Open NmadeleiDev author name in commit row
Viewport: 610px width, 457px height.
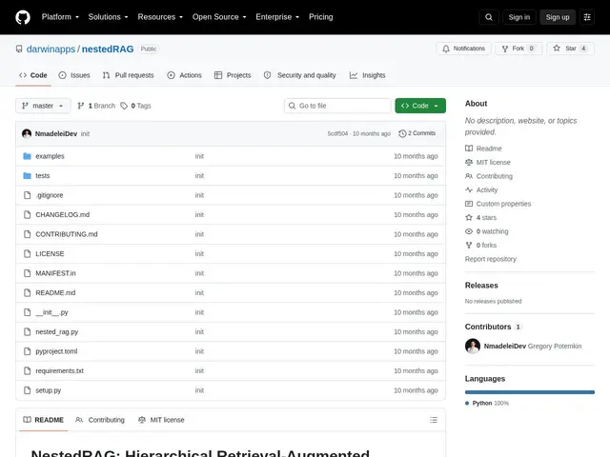click(56, 133)
